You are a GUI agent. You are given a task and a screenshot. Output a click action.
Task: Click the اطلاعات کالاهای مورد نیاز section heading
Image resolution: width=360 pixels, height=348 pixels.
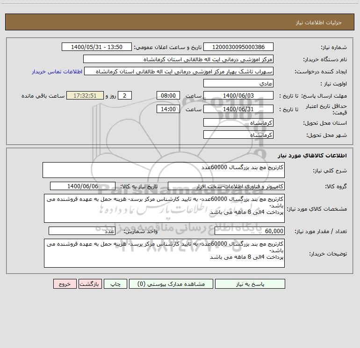[x=312, y=156]
